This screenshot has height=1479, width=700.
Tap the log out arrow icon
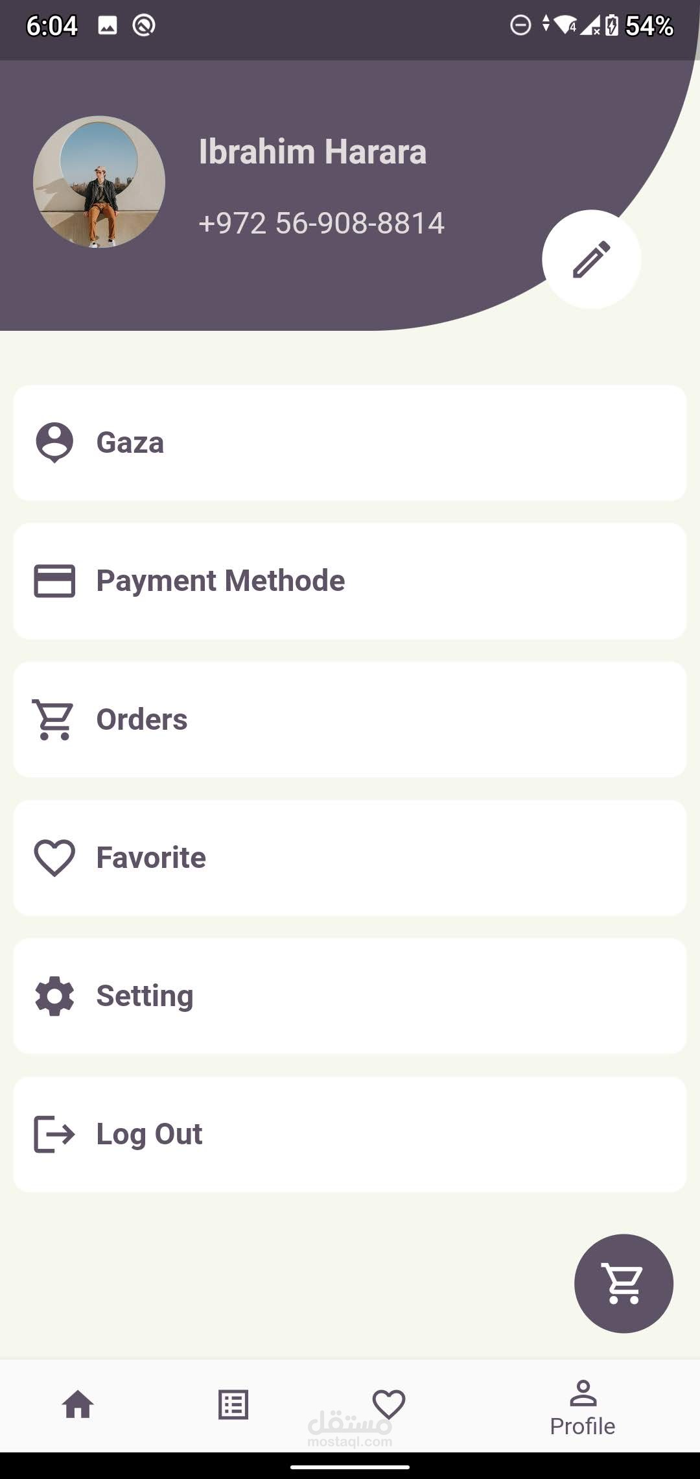tap(54, 1134)
